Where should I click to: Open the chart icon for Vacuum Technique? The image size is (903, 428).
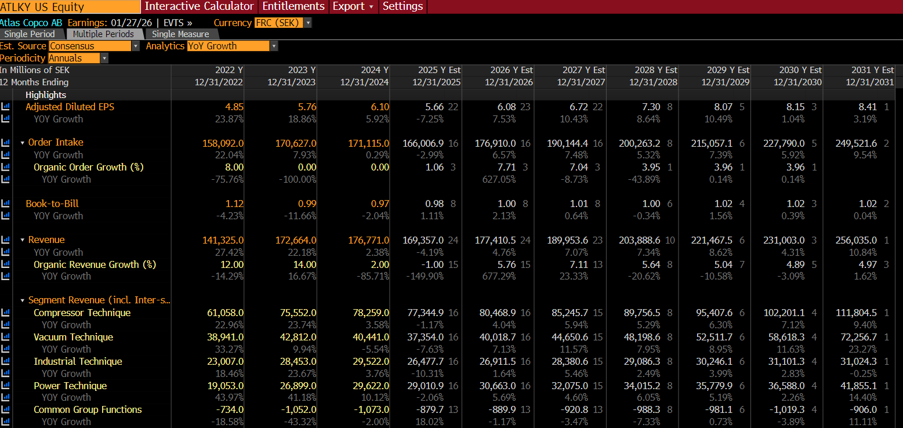click(x=5, y=337)
